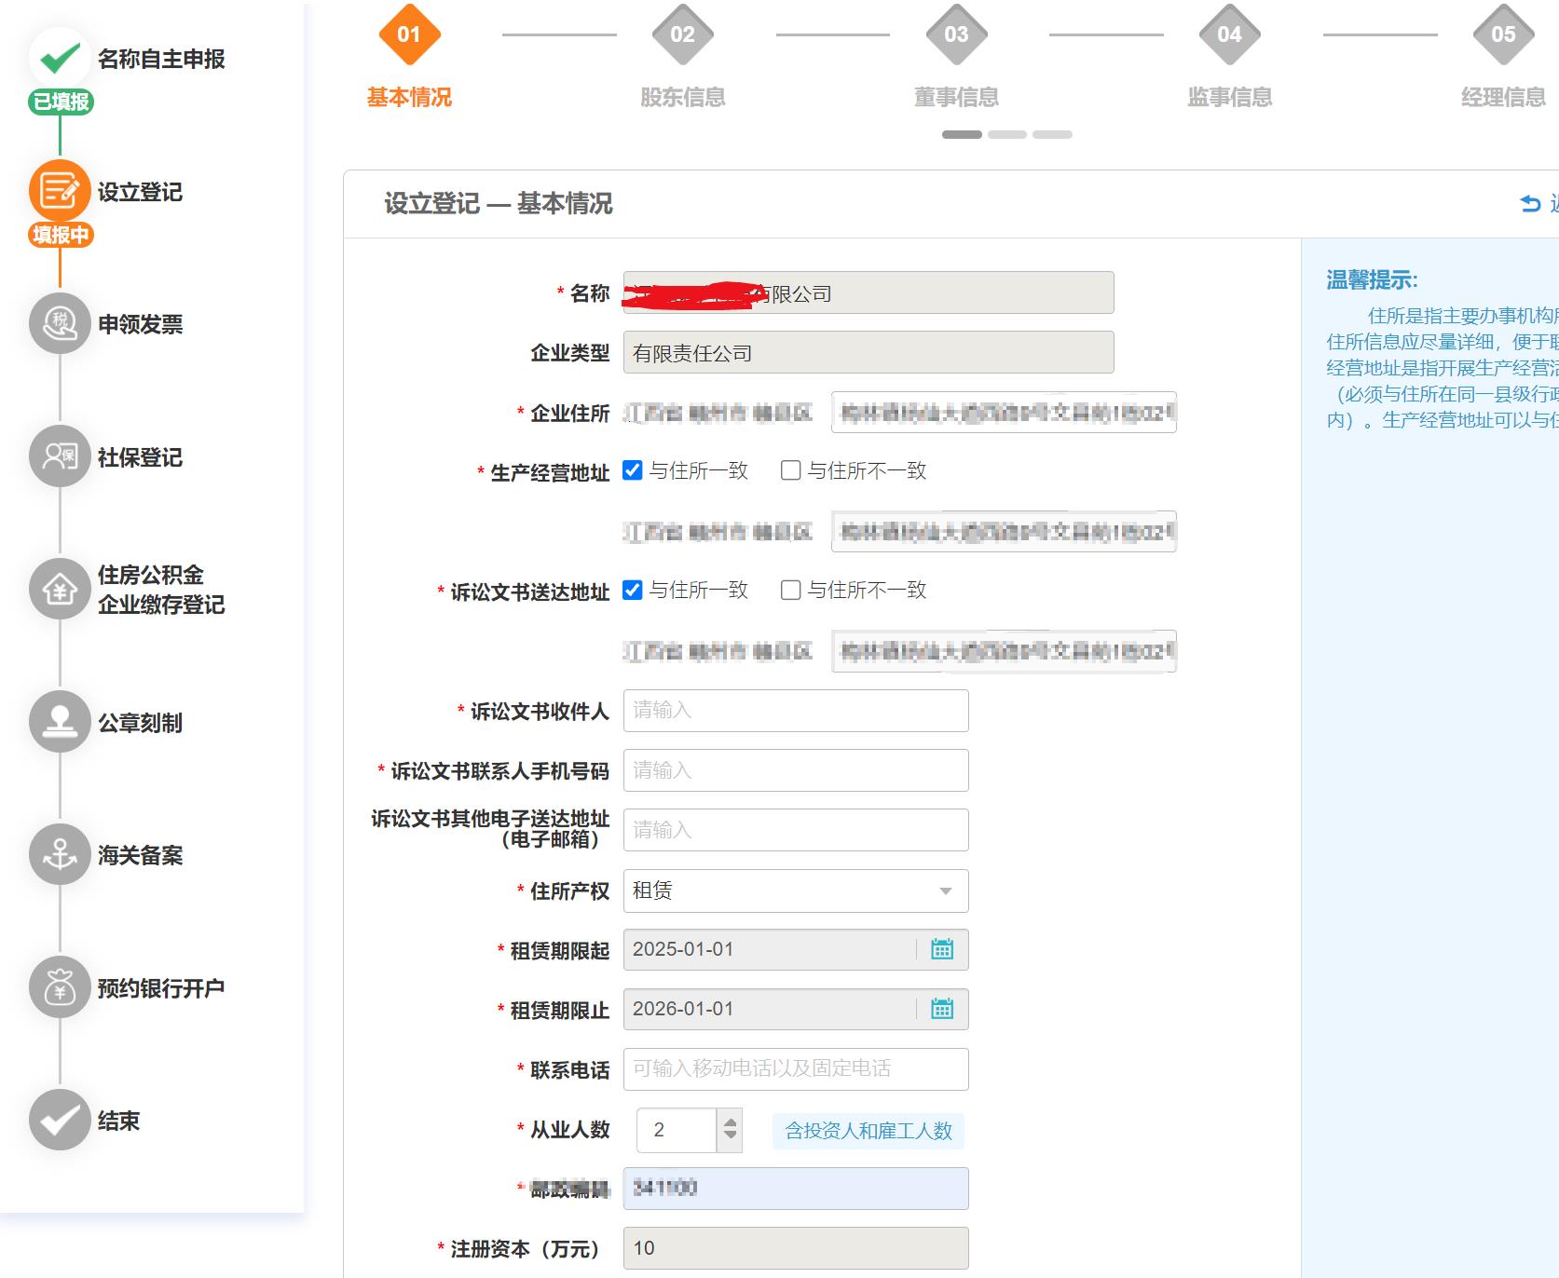Click the 名称自主申报 green checkmark icon
Image resolution: width=1559 pixels, height=1278 pixels.
60,58
